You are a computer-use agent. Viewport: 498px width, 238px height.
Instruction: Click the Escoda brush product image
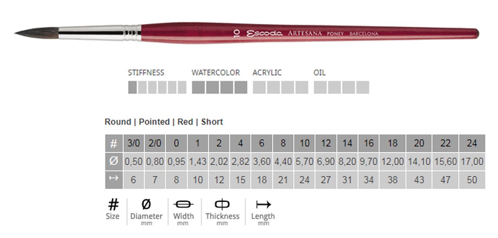248,33
